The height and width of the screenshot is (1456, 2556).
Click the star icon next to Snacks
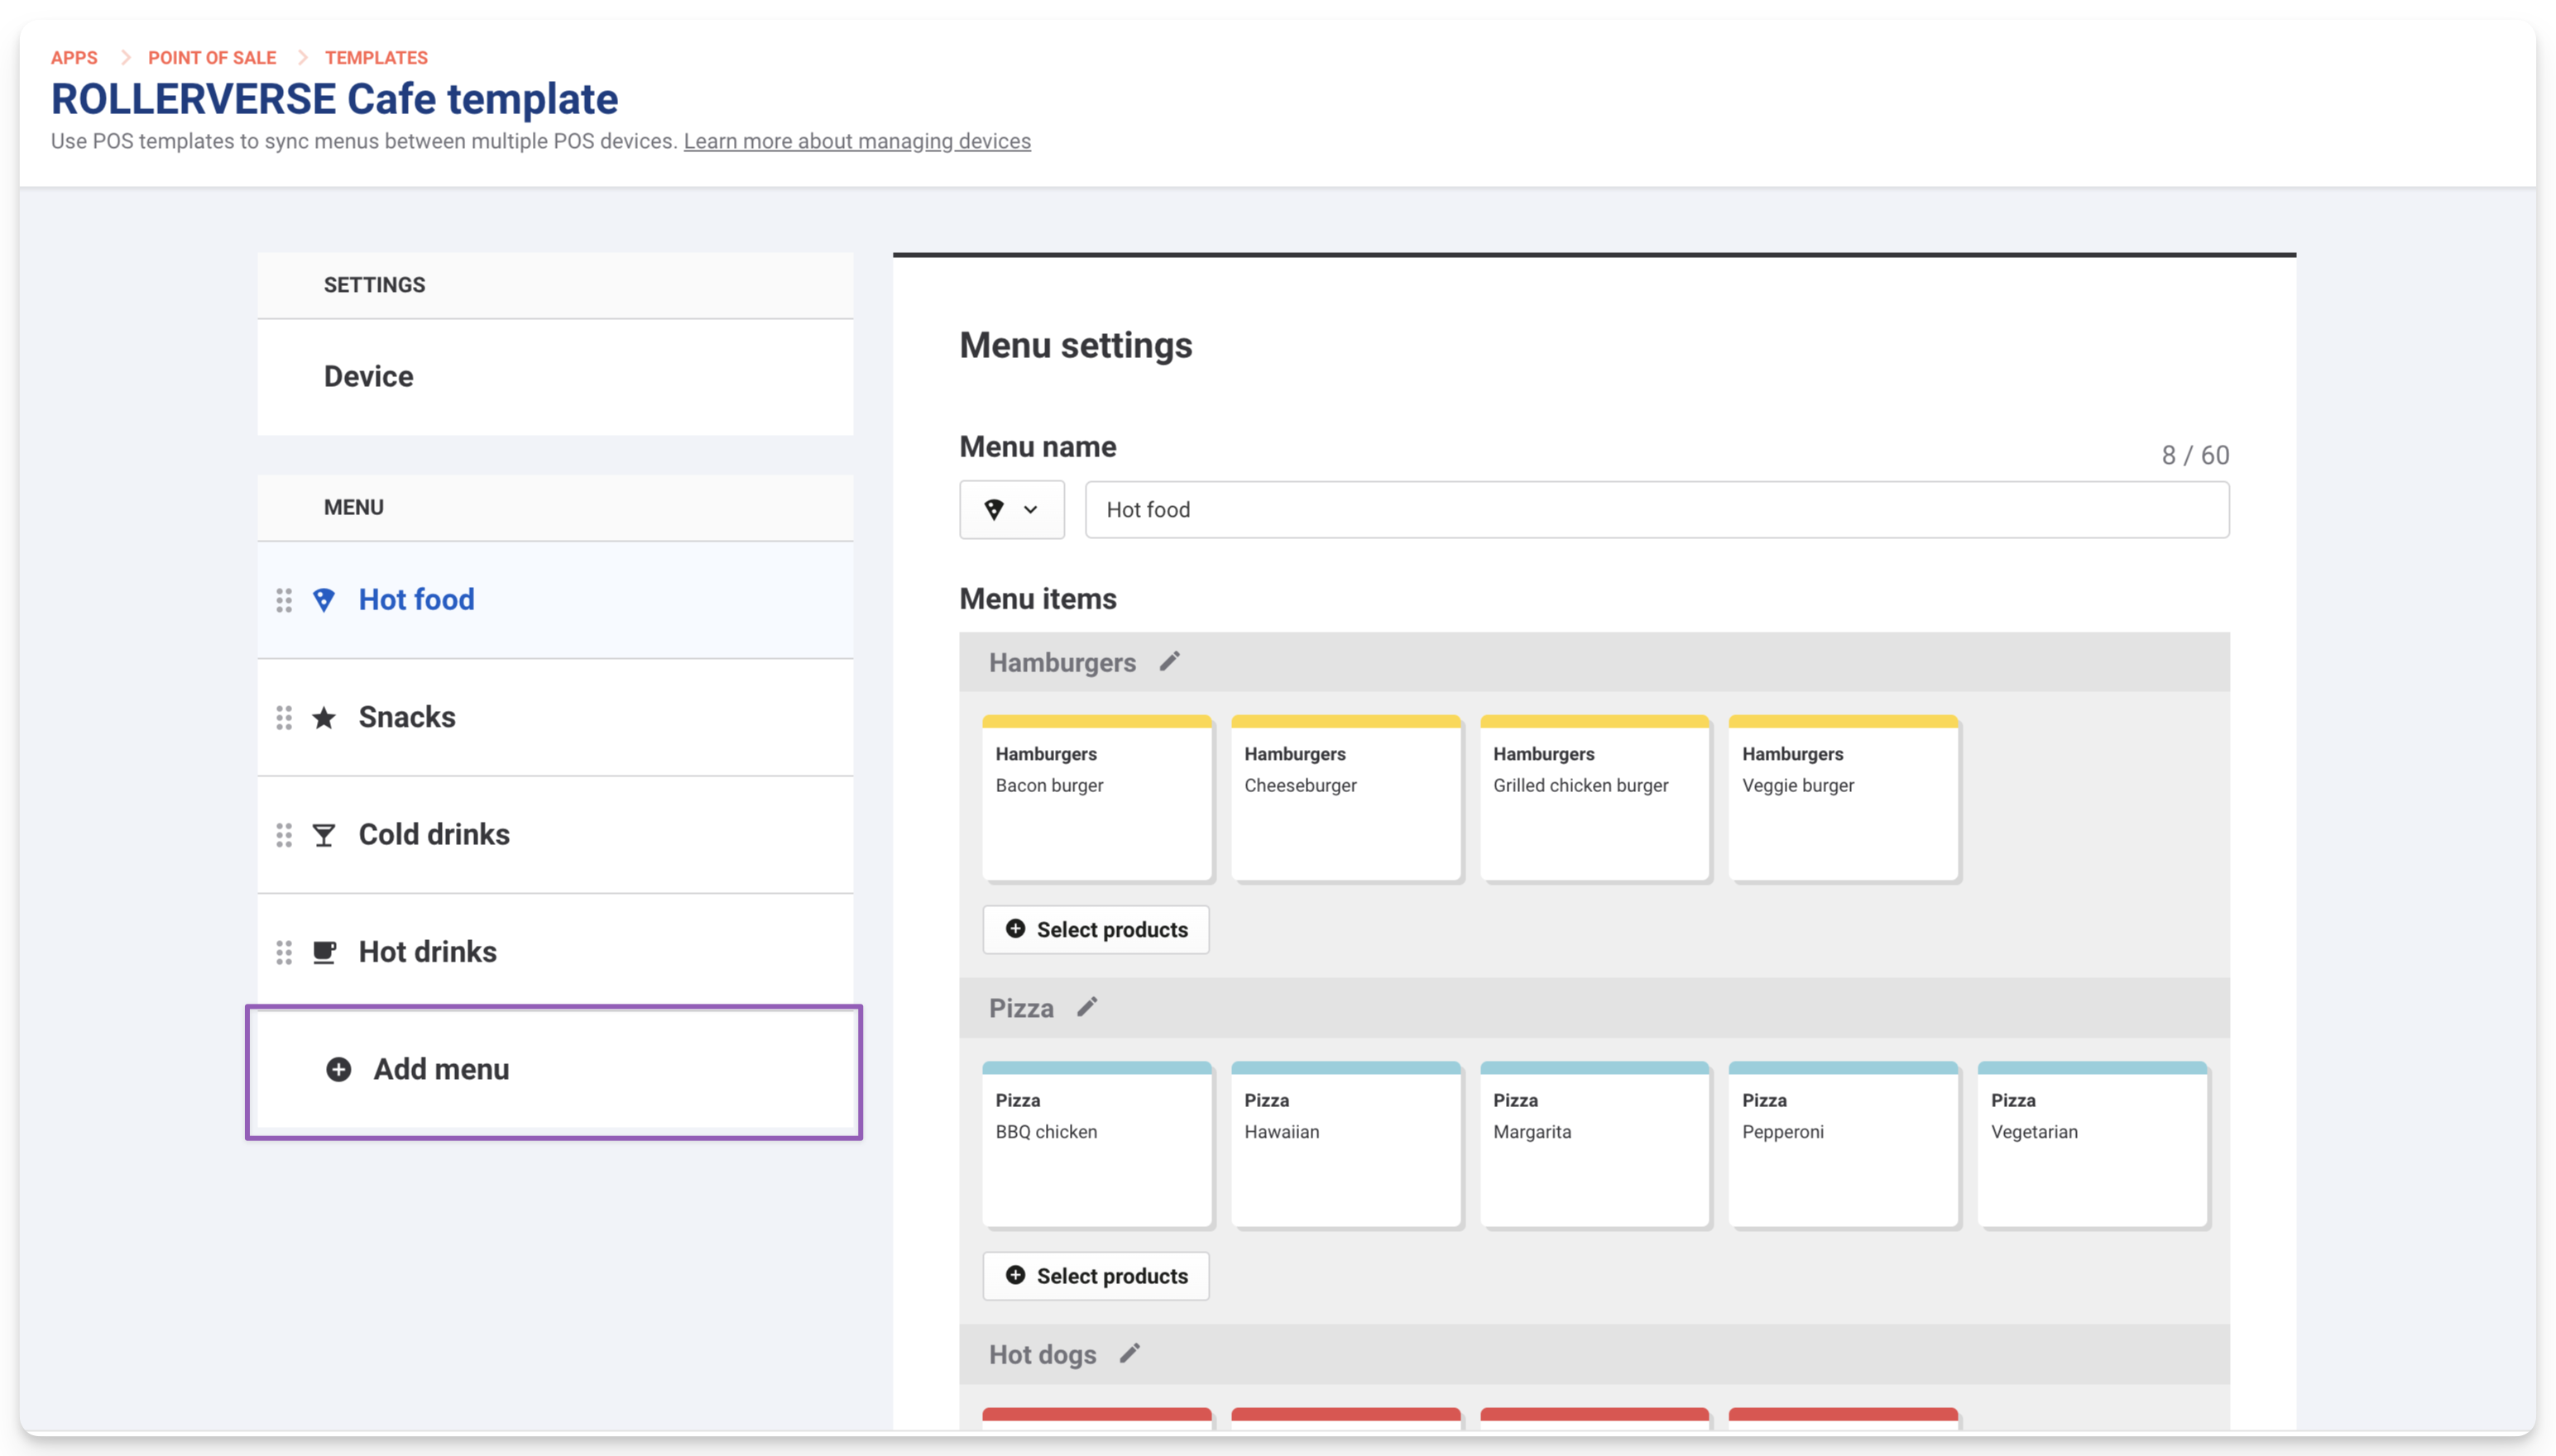coord(324,718)
